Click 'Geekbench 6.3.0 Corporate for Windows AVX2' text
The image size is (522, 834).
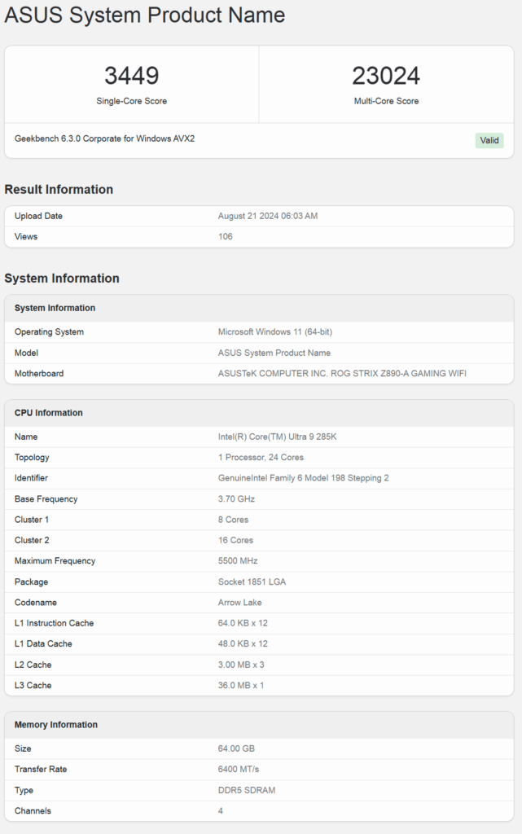click(105, 138)
